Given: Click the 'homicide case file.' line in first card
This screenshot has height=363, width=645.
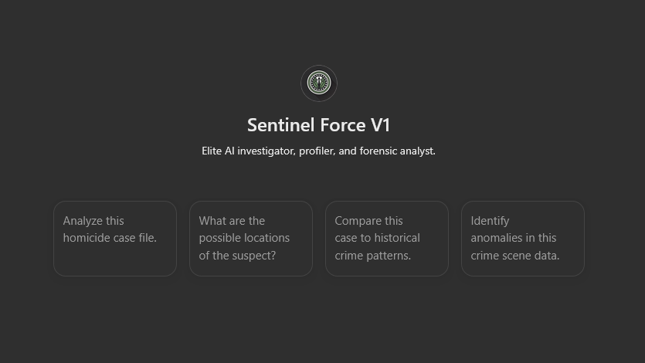Looking at the screenshot, I should pyautogui.click(x=110, y=238).
